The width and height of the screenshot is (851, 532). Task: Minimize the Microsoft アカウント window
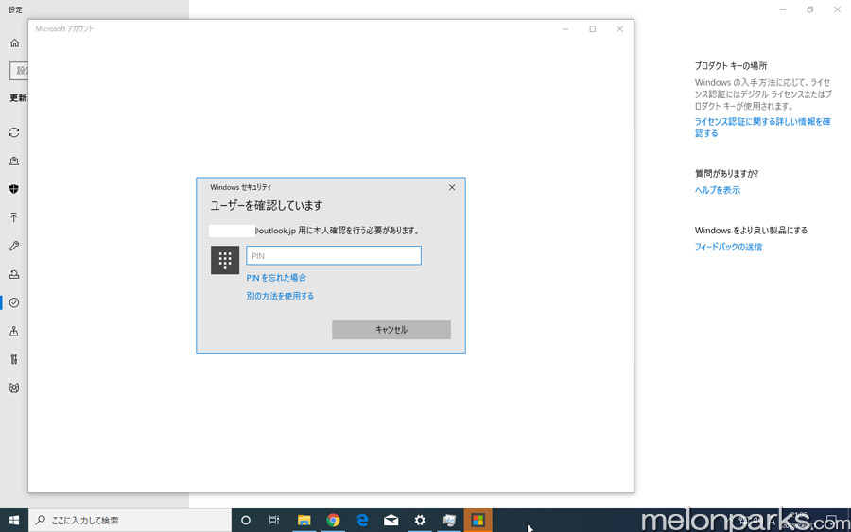pos(565,29)
